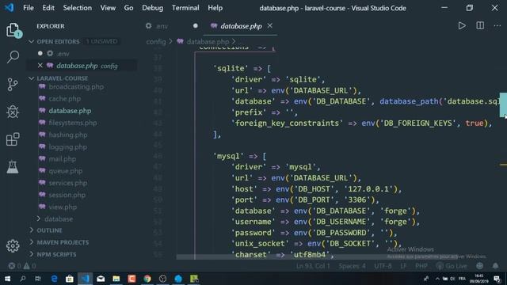Open the File menu
The width and height of the screenshot is (507, 285).
29,8
